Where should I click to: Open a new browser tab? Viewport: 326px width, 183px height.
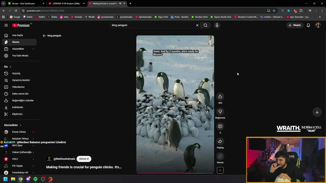(x=130, y=4)
